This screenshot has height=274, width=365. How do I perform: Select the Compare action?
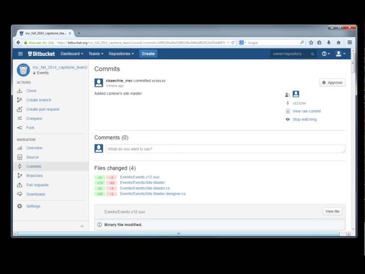click(34, 119)
